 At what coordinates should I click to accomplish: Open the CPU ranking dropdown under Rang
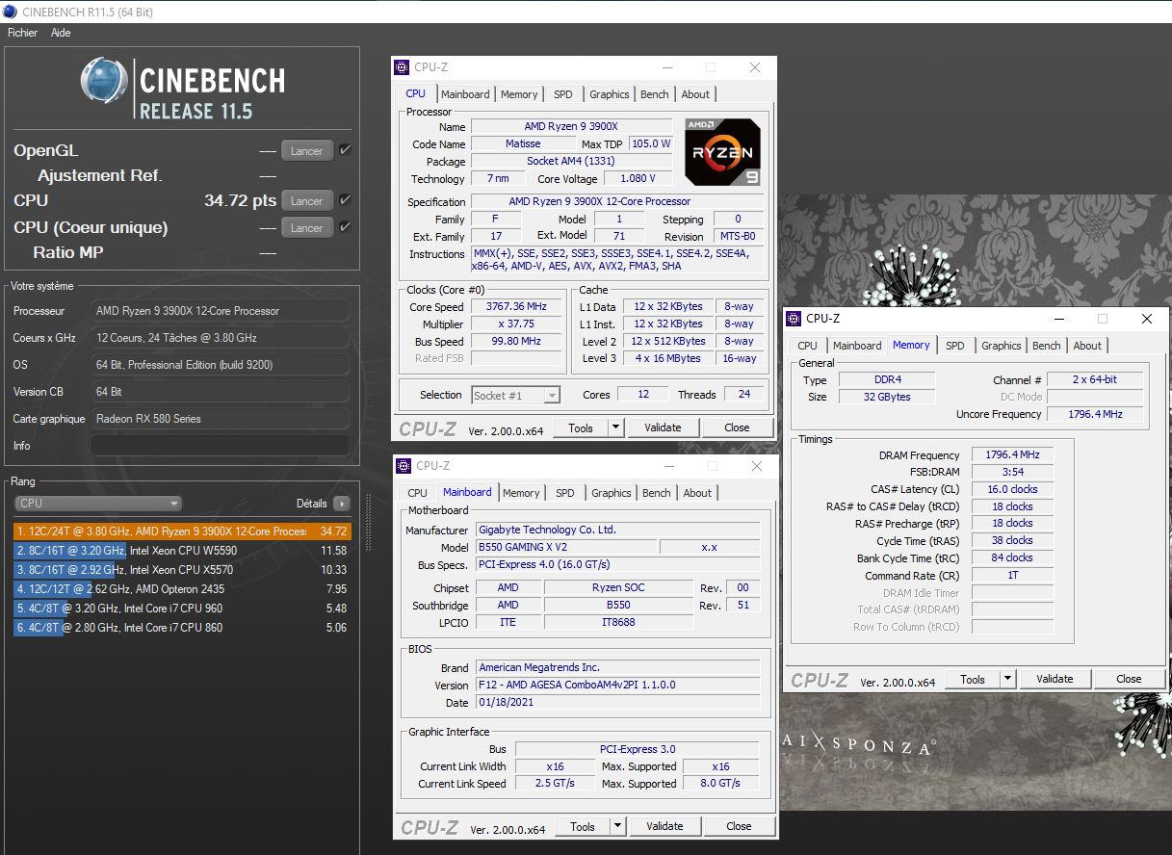pos(98,504)
